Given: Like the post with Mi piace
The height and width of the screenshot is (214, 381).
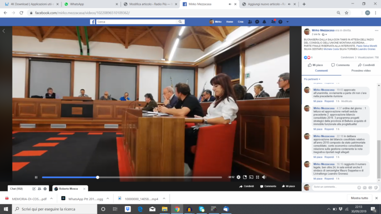Looking at the screenshot, I should pyautogui.click(x=315, y=65).
